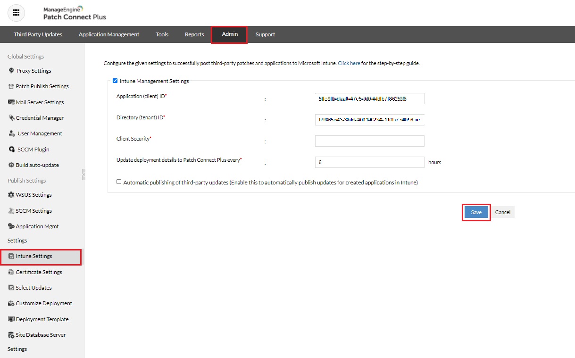Click the Global Settings section heading

(25, 57)
